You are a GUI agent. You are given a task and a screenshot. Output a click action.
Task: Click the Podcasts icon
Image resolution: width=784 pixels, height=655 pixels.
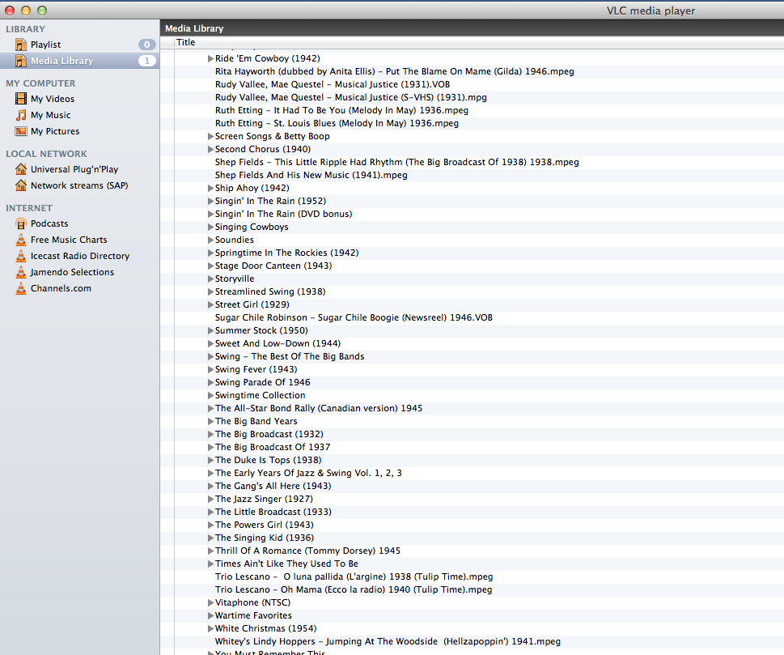[x=21, y=223]
